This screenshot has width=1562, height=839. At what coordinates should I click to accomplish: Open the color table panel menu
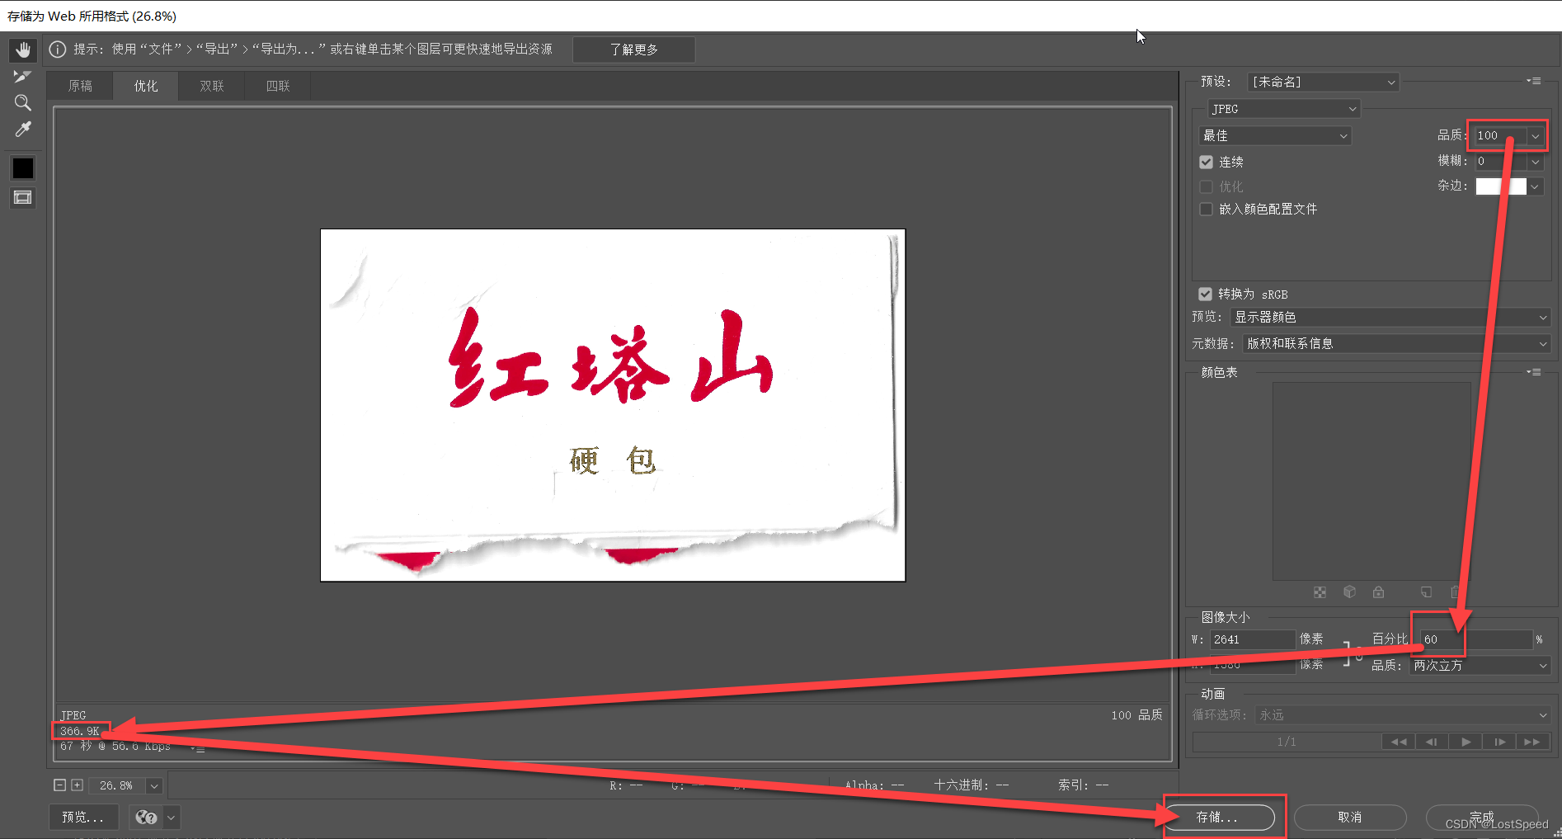tap(1534, 372)
